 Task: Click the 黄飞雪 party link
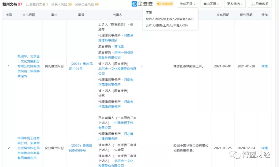point(119,46)
